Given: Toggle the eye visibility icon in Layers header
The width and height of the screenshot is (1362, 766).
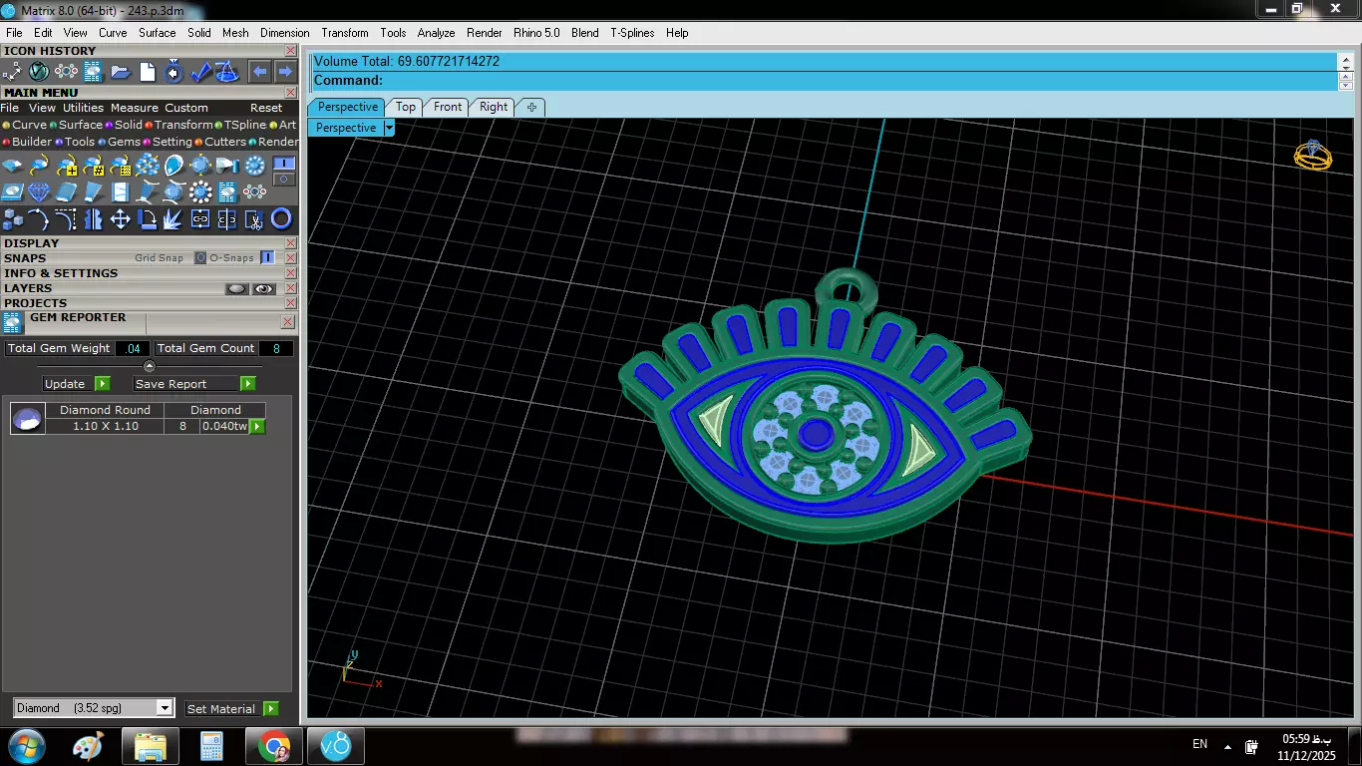Looking at the screenshot, I should pyautogui.click(x=264, y=288).
